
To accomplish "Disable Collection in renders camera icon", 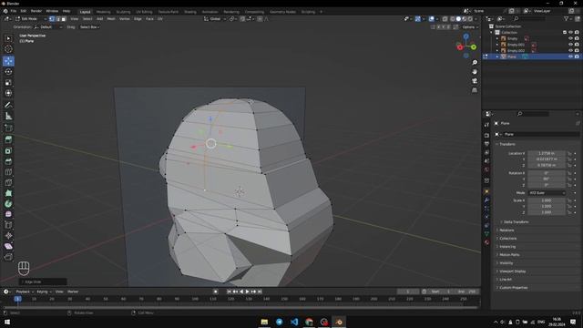I will [577, 33].
